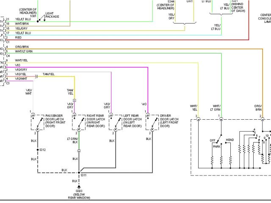The height and width of the screenshot is (203, 271).
Task: Click the resistor below the PARK position
Action: 221,161
